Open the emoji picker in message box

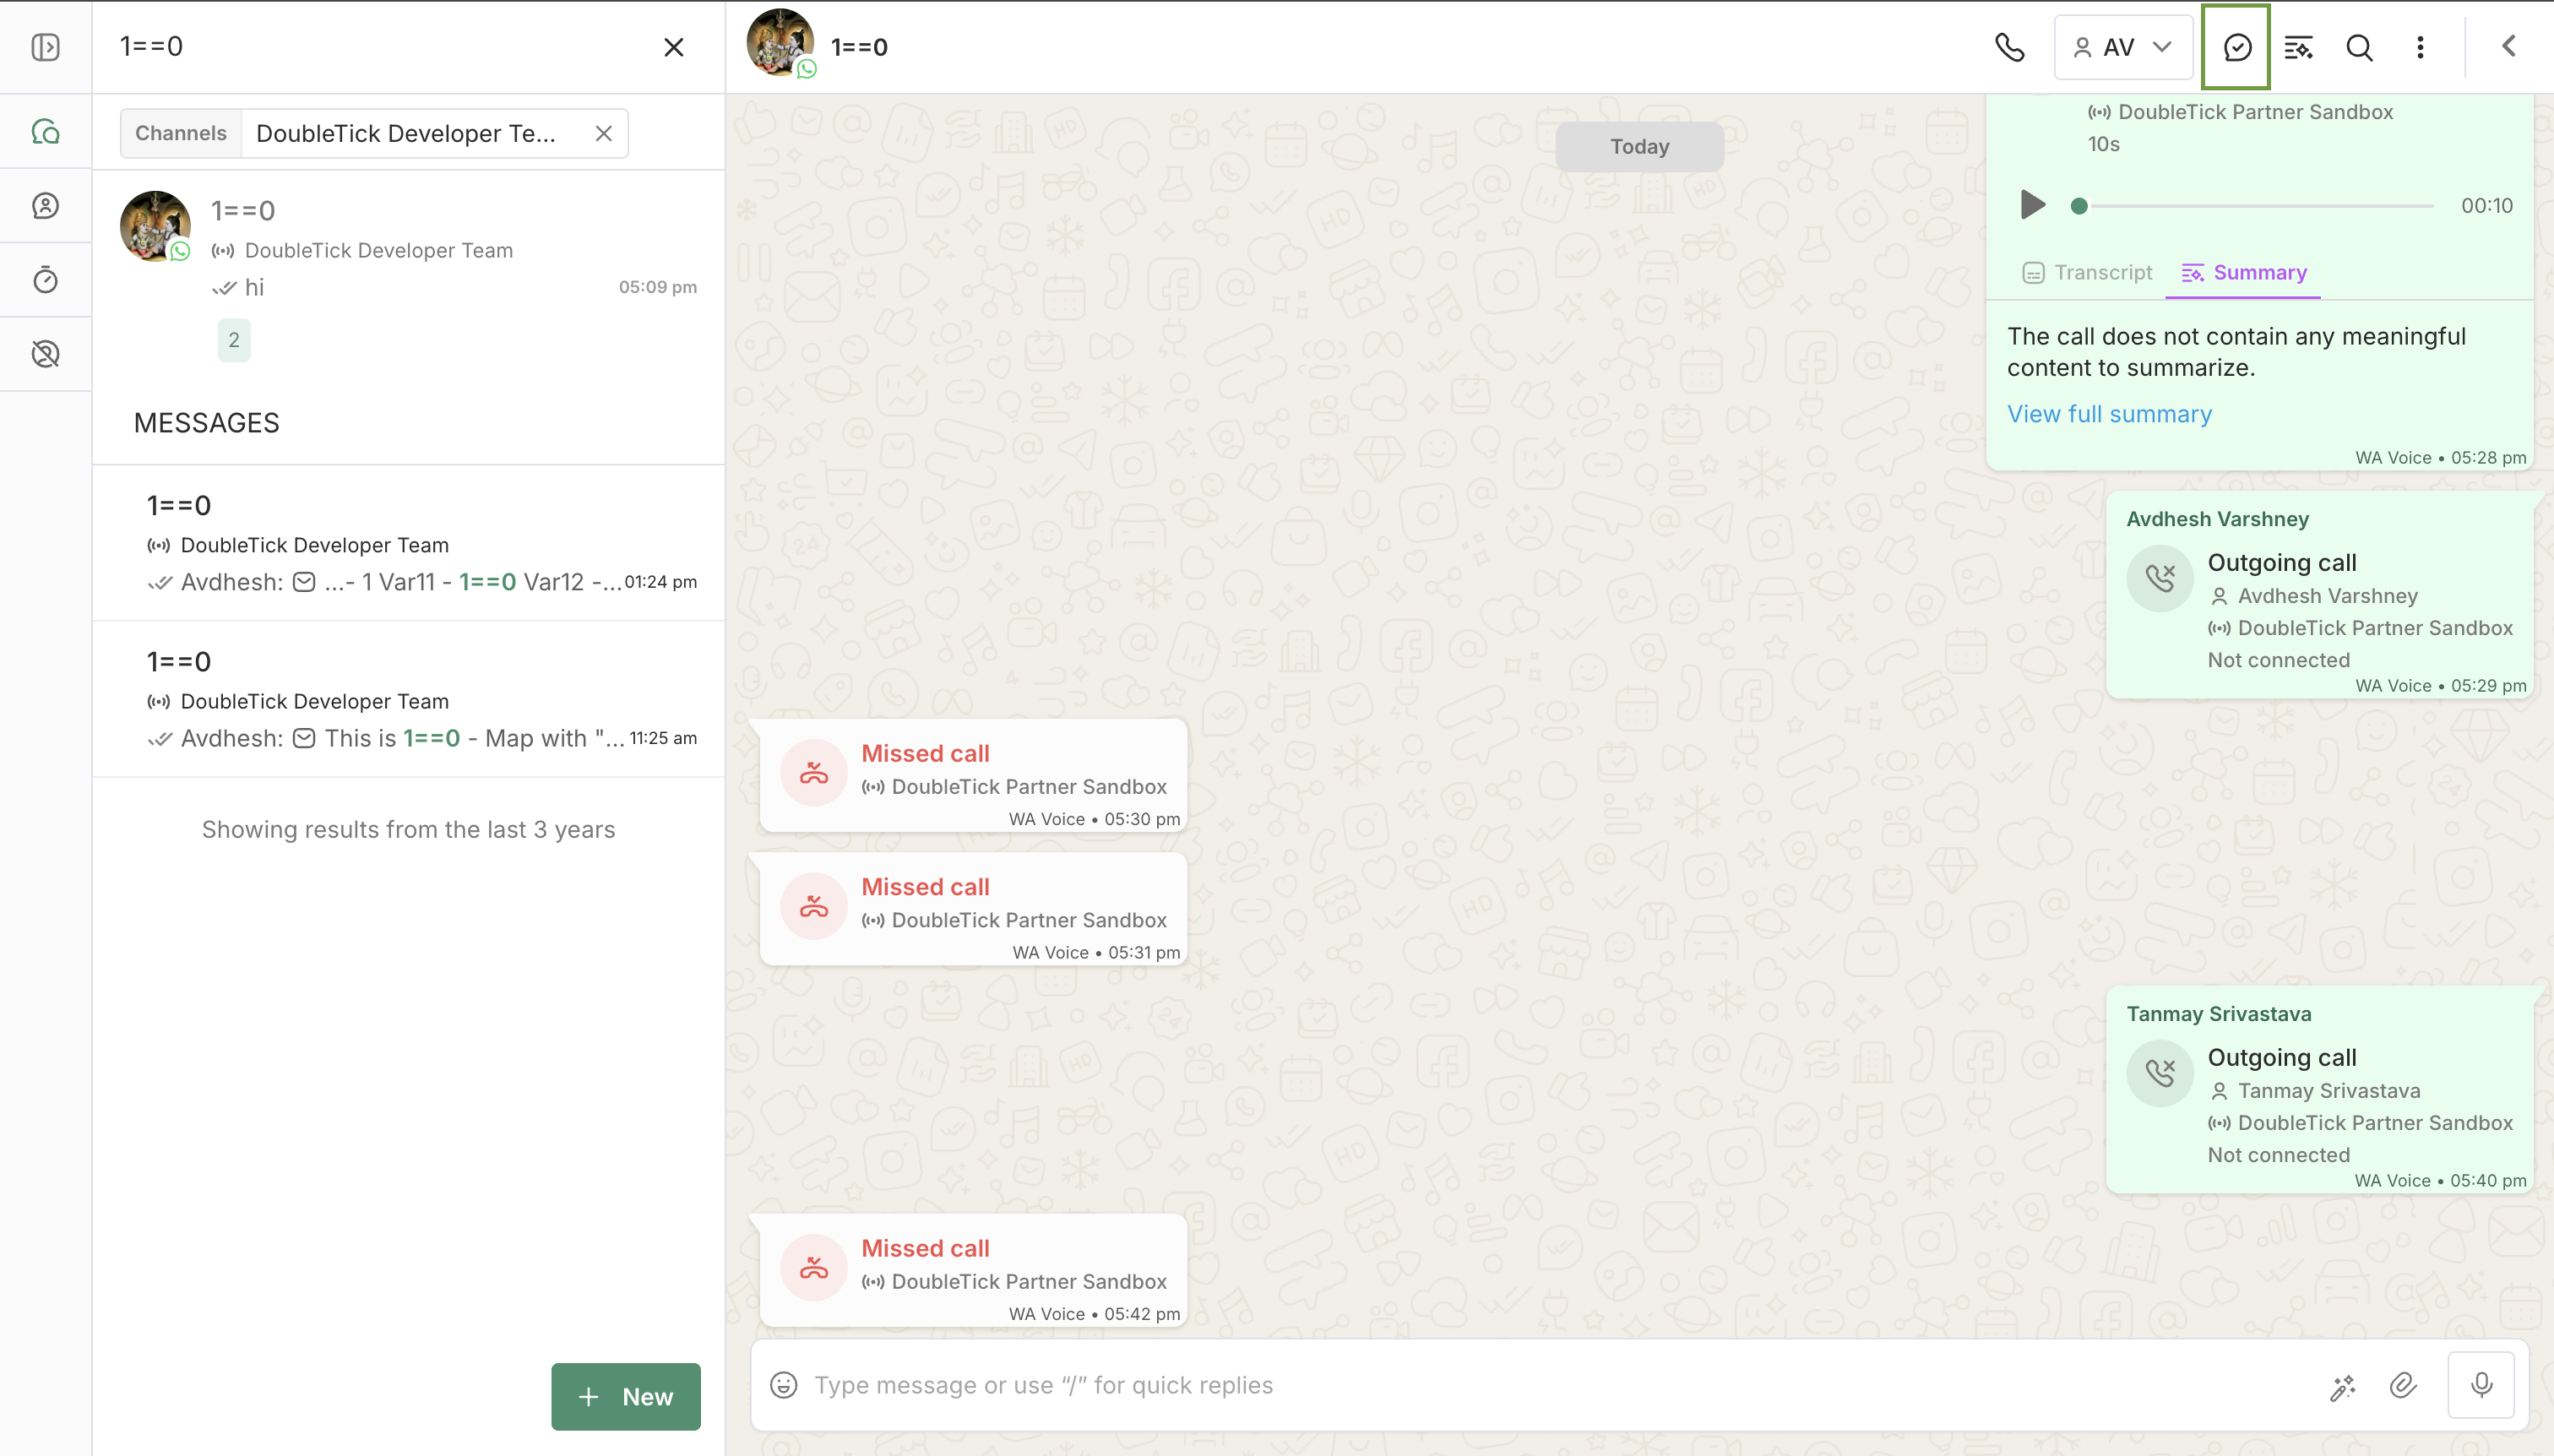tap(783, 1385)
